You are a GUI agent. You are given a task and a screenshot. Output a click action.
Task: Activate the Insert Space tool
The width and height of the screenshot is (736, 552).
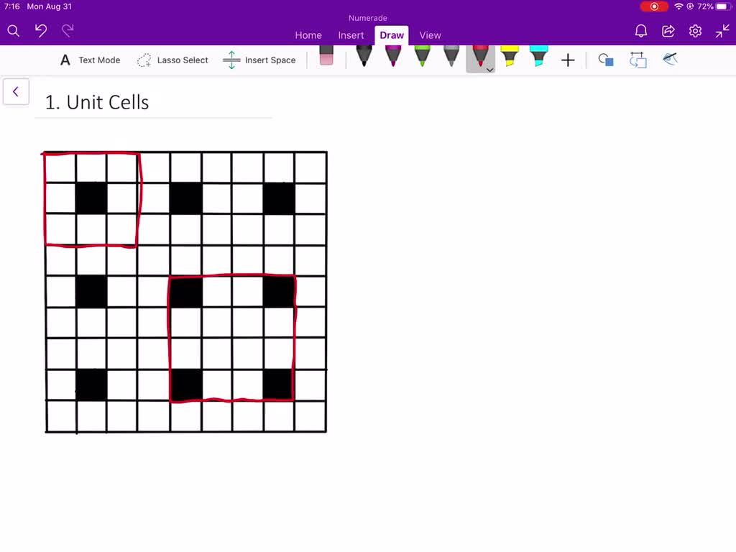click(259, 60)
